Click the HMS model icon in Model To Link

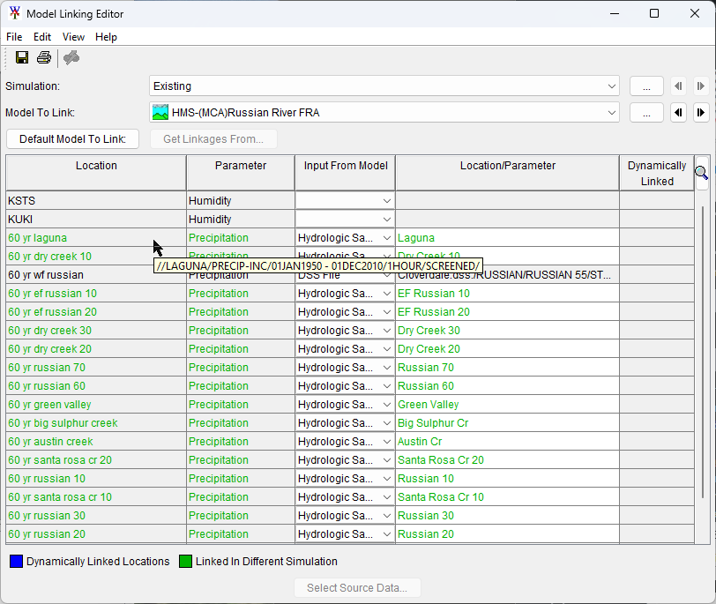pyautogui.click(x=160, y=113)
